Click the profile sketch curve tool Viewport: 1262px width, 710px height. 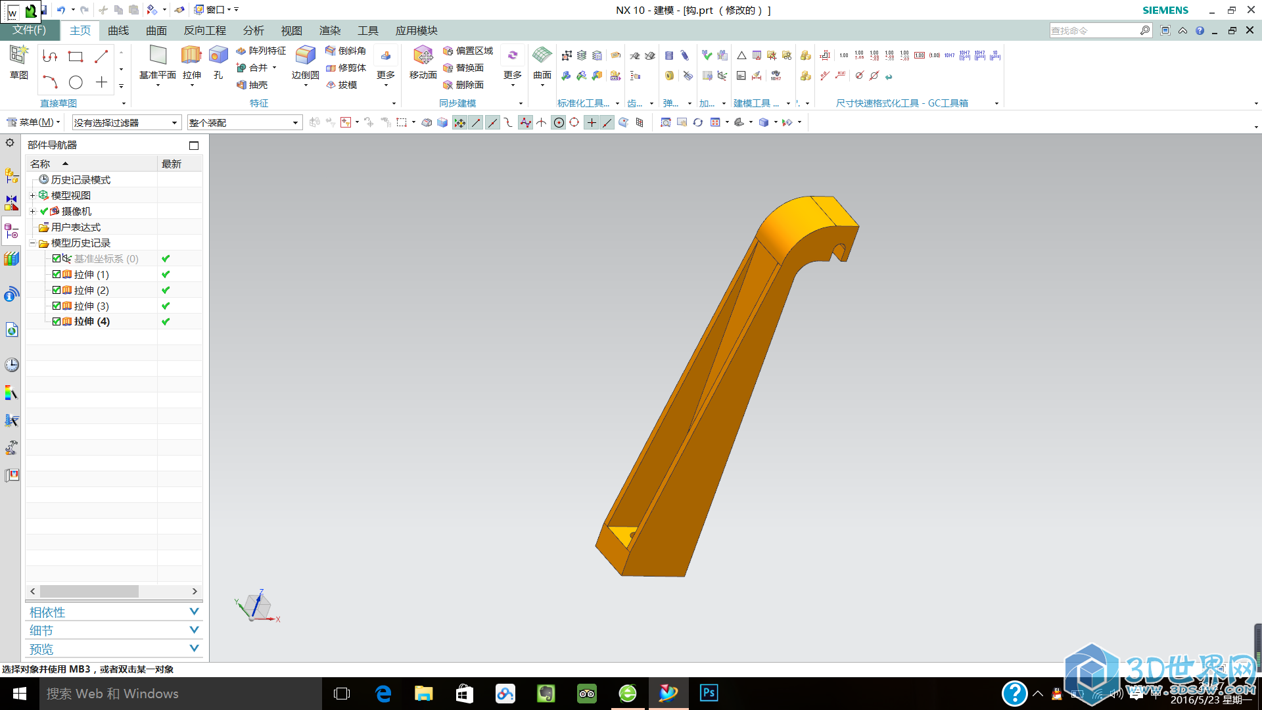click(x=50, y=57)
